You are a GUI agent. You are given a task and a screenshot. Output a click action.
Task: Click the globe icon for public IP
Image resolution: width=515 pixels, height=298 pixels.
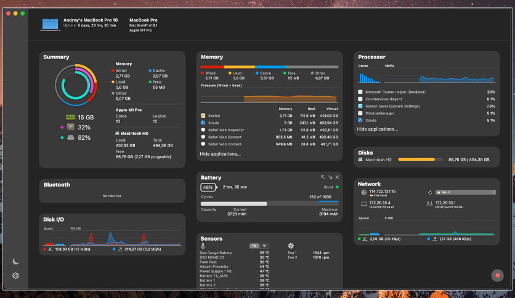pos(363,193)
